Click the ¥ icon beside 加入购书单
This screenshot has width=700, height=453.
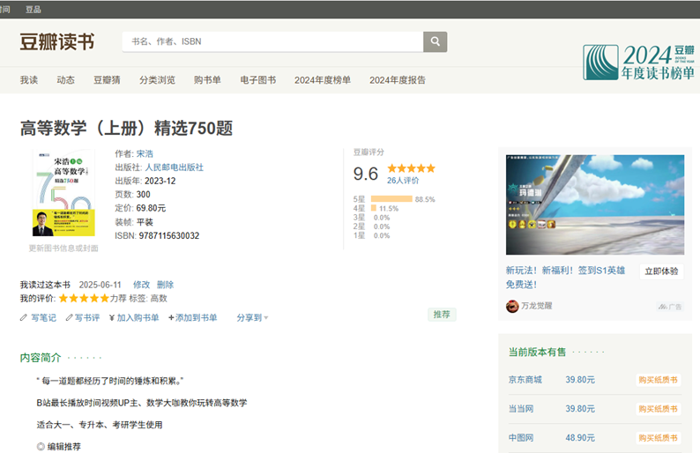112,318
